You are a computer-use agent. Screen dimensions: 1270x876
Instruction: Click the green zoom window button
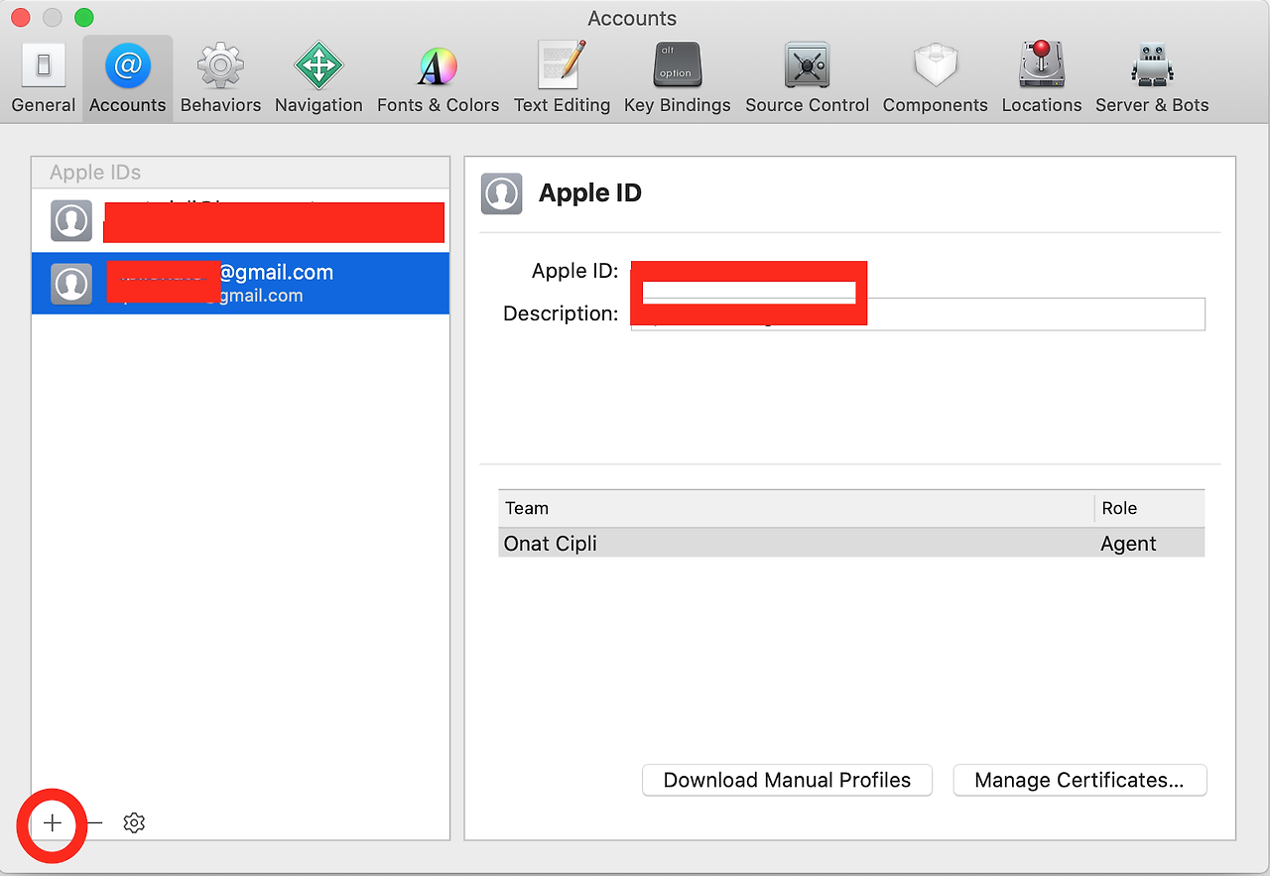[84, 17]
